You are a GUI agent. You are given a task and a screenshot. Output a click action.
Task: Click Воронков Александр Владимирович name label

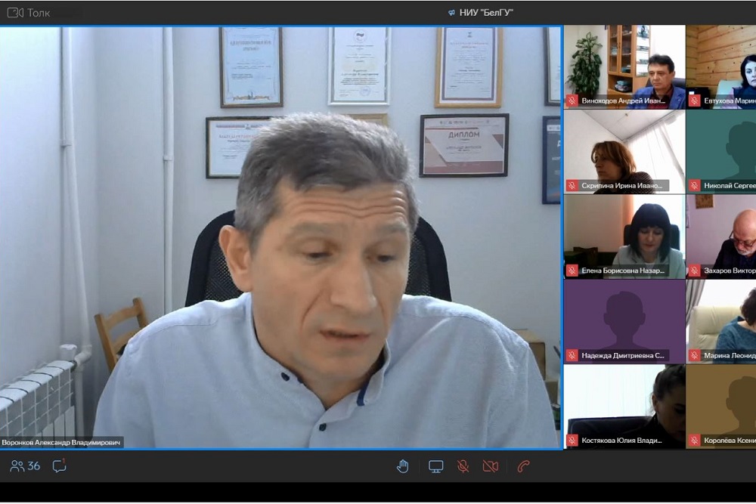point(61,442)
